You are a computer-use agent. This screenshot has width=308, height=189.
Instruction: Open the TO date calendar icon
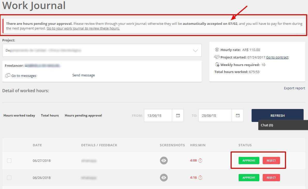tap(238, 115)
